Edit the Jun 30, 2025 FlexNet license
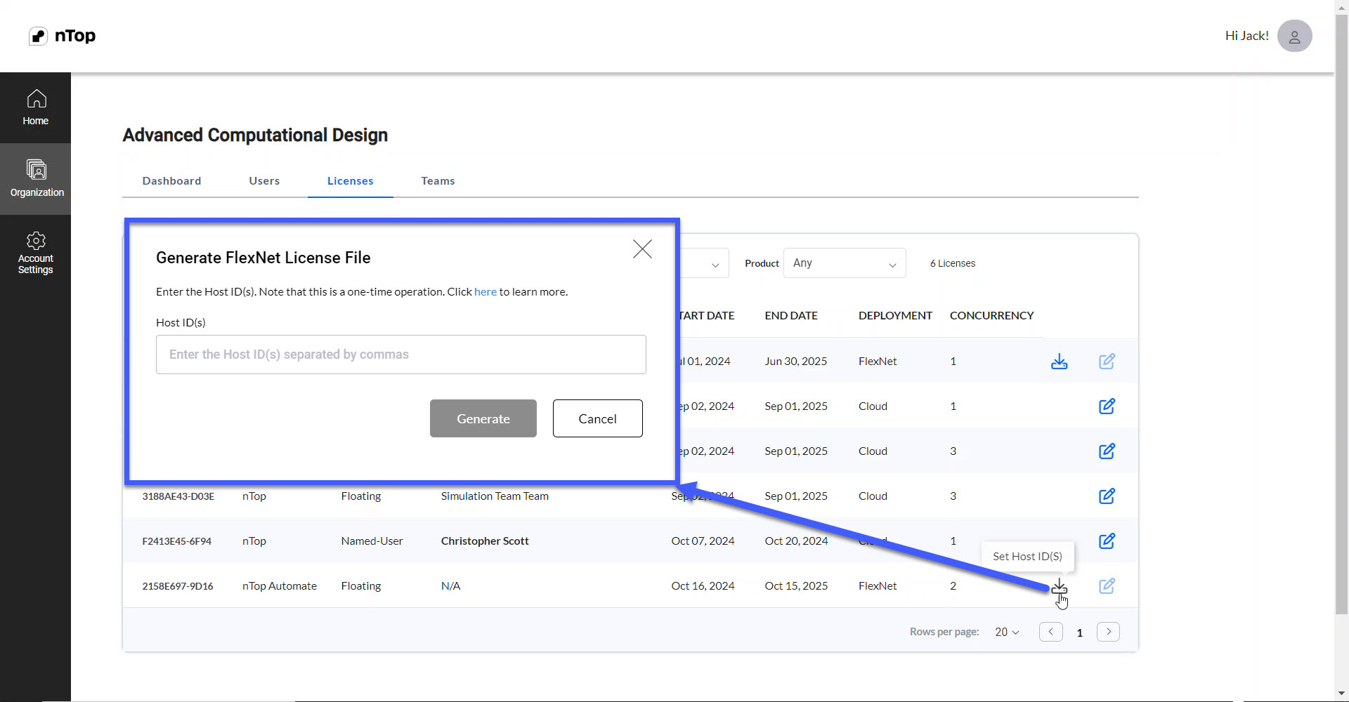The width and height of the screenshot is (1349, 702). coord(1107,362)
